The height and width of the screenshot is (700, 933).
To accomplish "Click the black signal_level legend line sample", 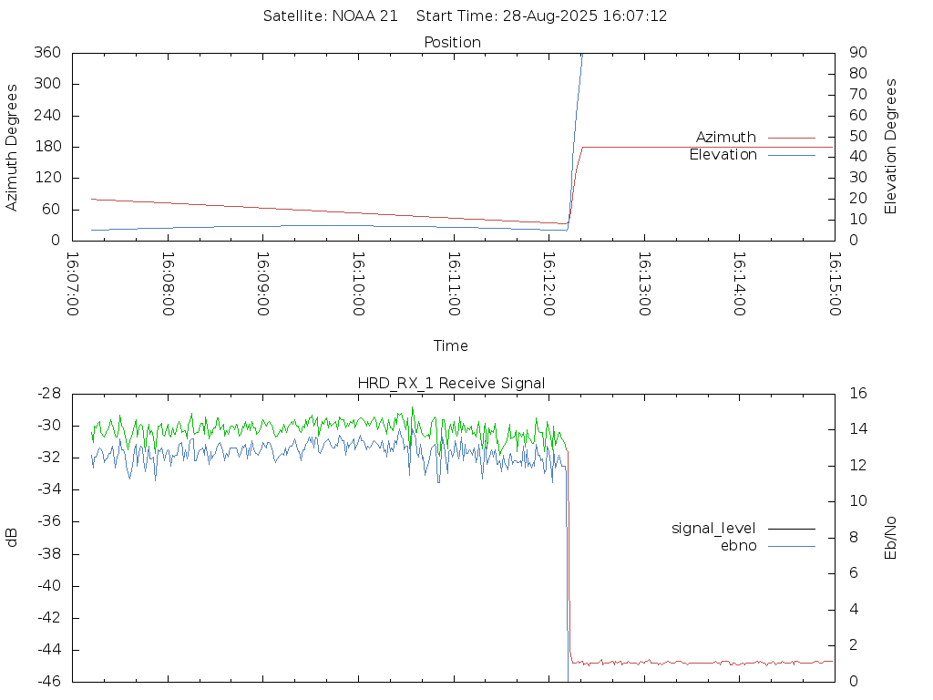I will pyautogui.click(x=792, y=529).
